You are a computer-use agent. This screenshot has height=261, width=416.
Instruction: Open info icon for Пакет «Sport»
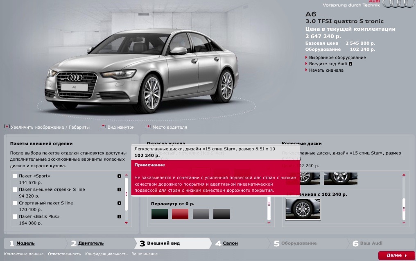pos(120,176)
